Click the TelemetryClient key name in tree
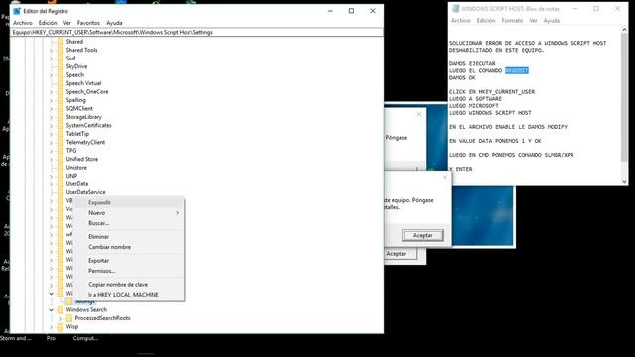This screenshot has width=635, height=357. coord(85,142)
